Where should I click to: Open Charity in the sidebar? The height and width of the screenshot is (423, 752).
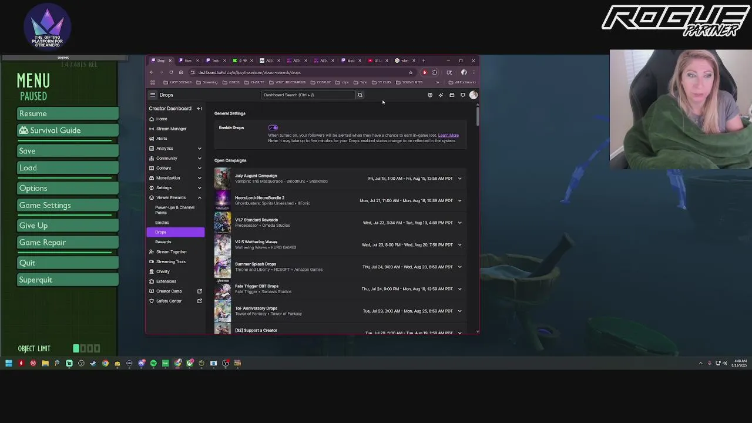(176, 271)
